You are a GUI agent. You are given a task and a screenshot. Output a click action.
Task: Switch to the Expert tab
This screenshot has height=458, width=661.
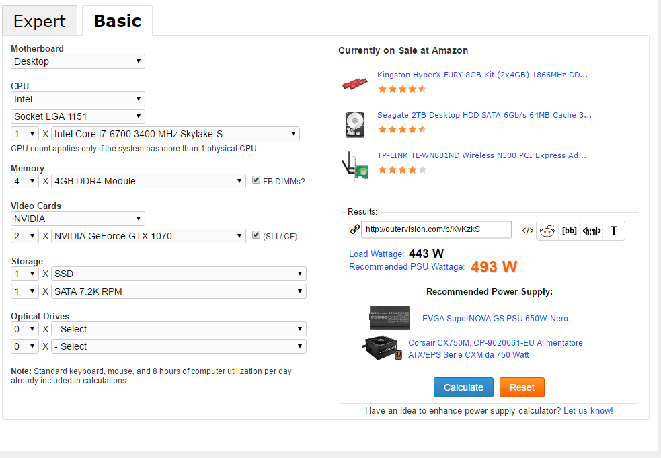point(40,21)
